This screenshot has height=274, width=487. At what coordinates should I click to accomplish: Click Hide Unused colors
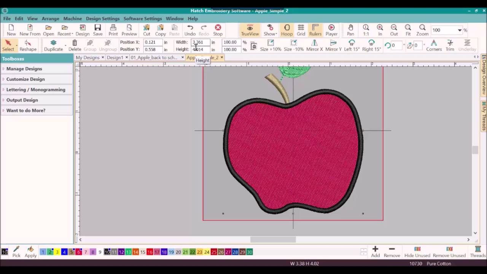(x=417, y=252)
